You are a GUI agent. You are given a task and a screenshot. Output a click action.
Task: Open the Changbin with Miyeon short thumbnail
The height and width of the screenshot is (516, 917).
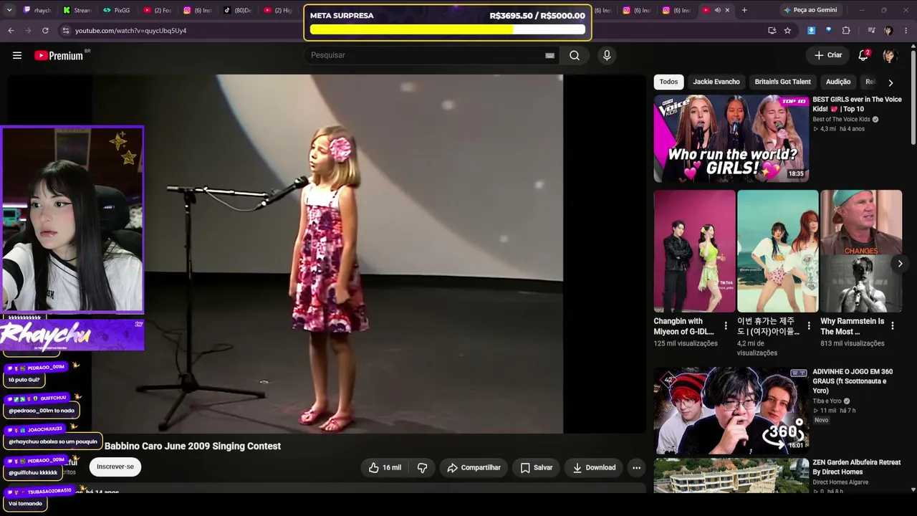coord(694,251)
